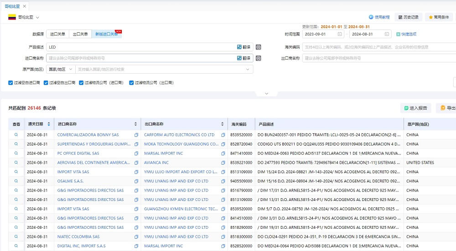The image size is (456, 251).
Task: Copy exporter name AVIANCA INC
Action: tap(223, 163)
